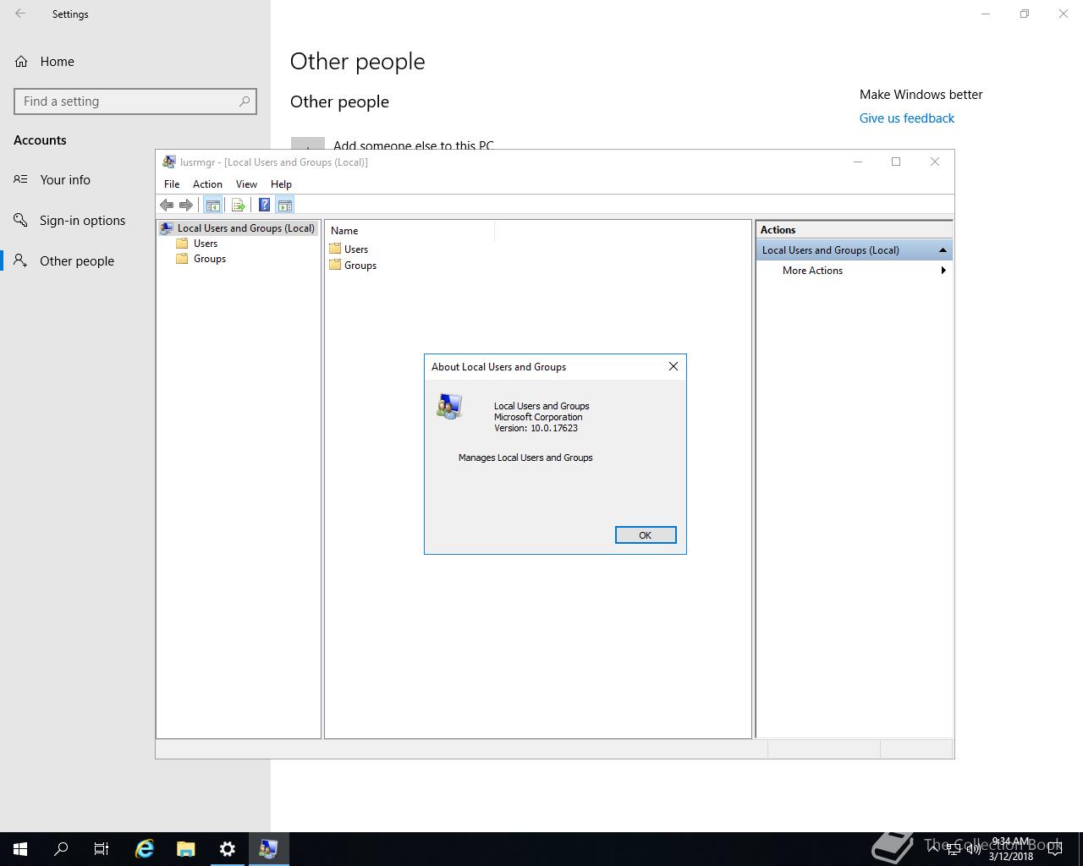
Task: Open the Help menu in lusrmgr
Action: pos(281,184)
